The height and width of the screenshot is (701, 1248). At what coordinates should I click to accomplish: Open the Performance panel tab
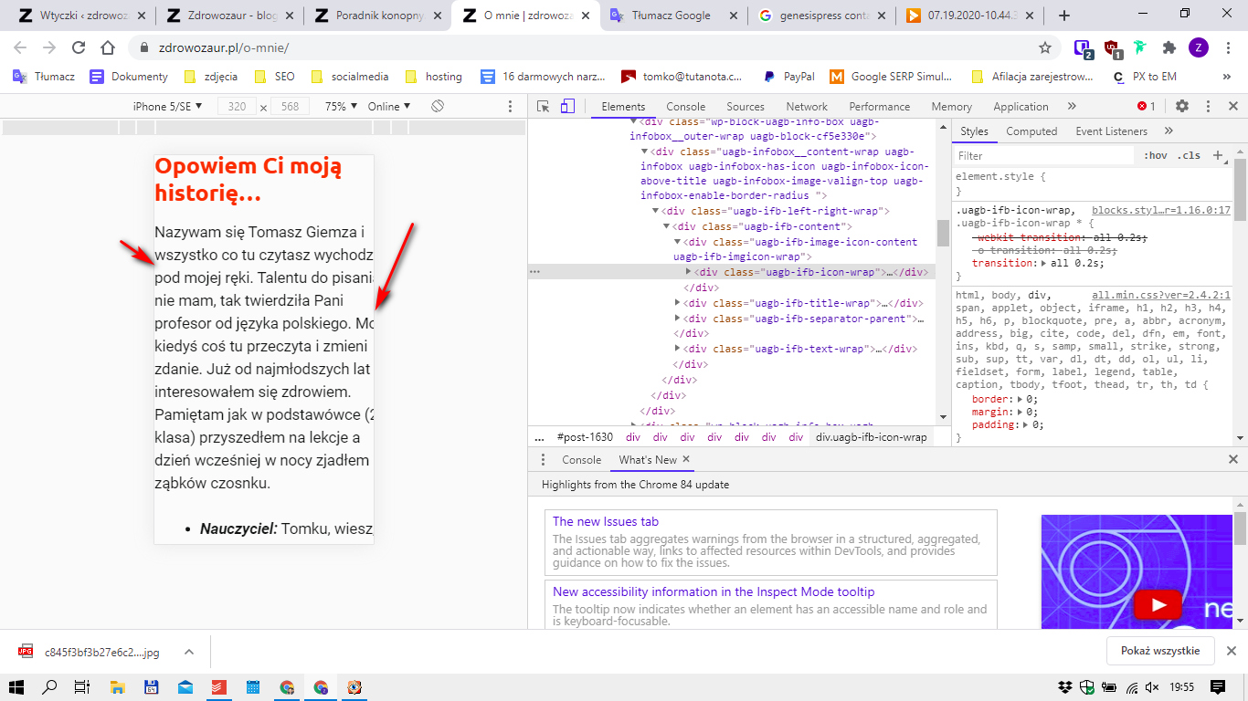pyautogui.click(x=879, y=107)
